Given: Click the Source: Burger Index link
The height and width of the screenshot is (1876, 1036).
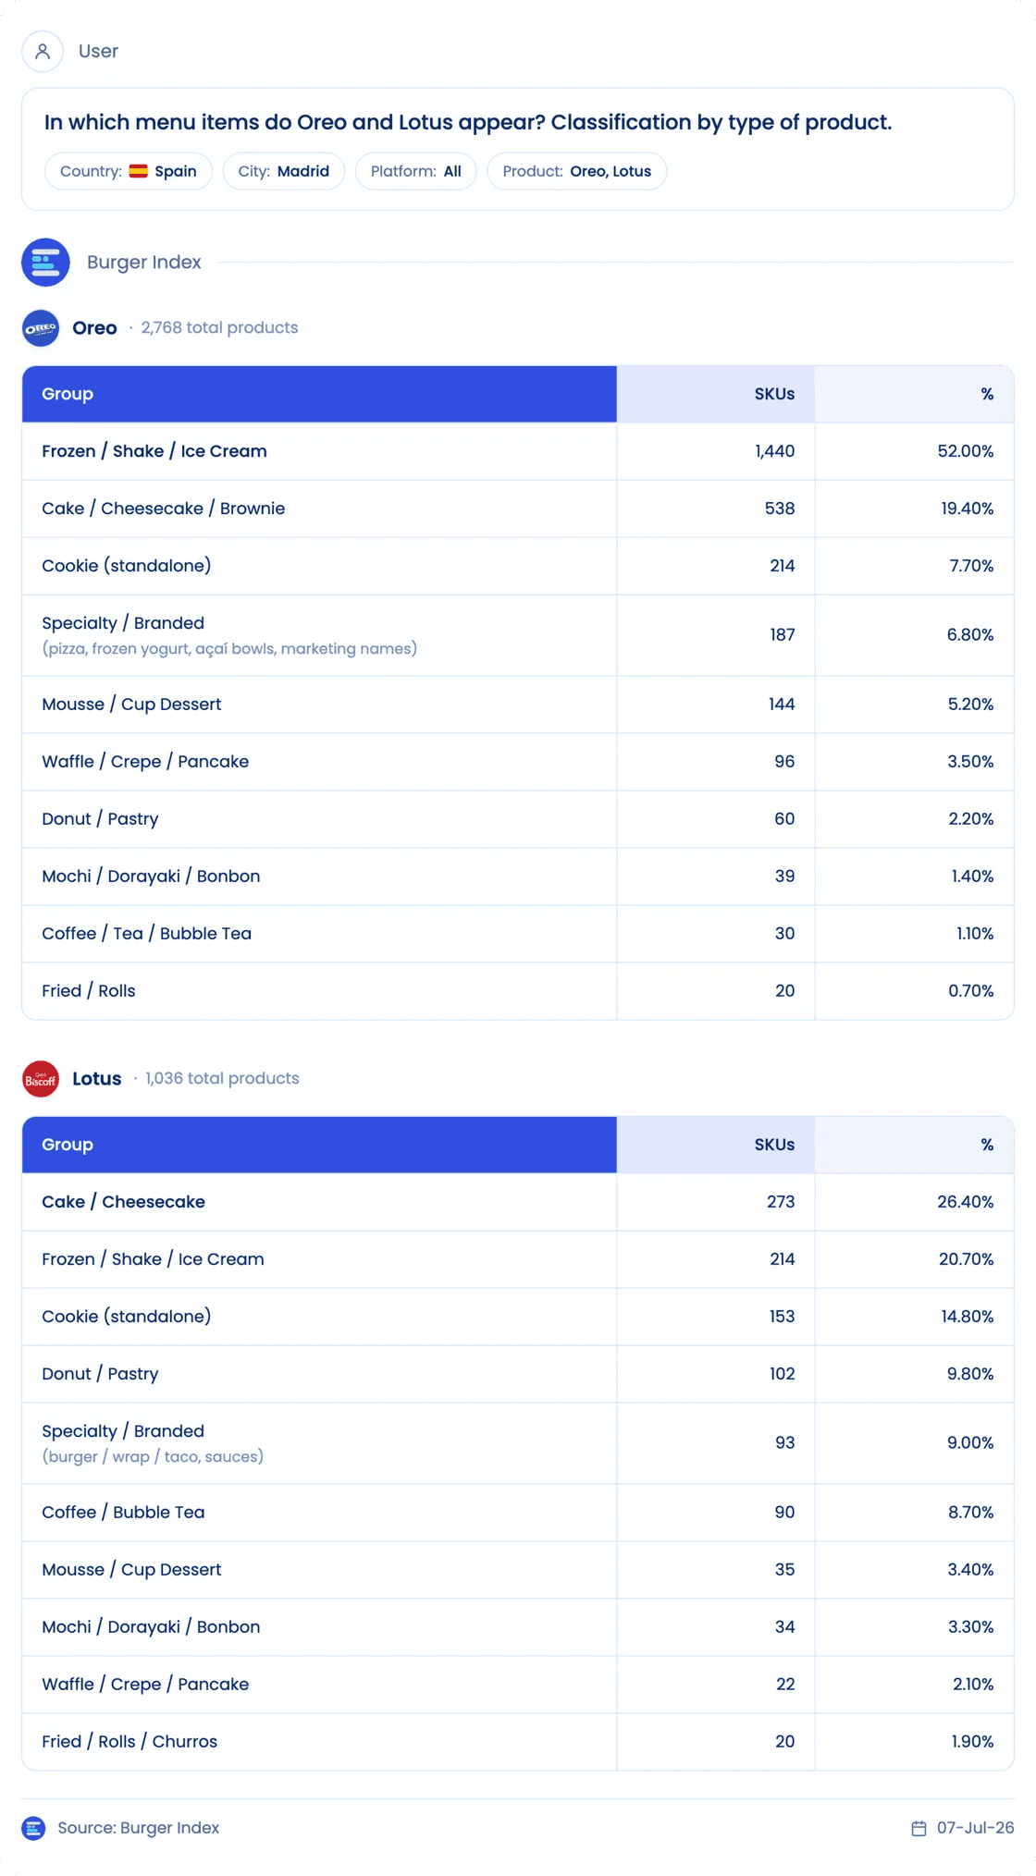Looking at the screenshot, I should pos(139,1828).
